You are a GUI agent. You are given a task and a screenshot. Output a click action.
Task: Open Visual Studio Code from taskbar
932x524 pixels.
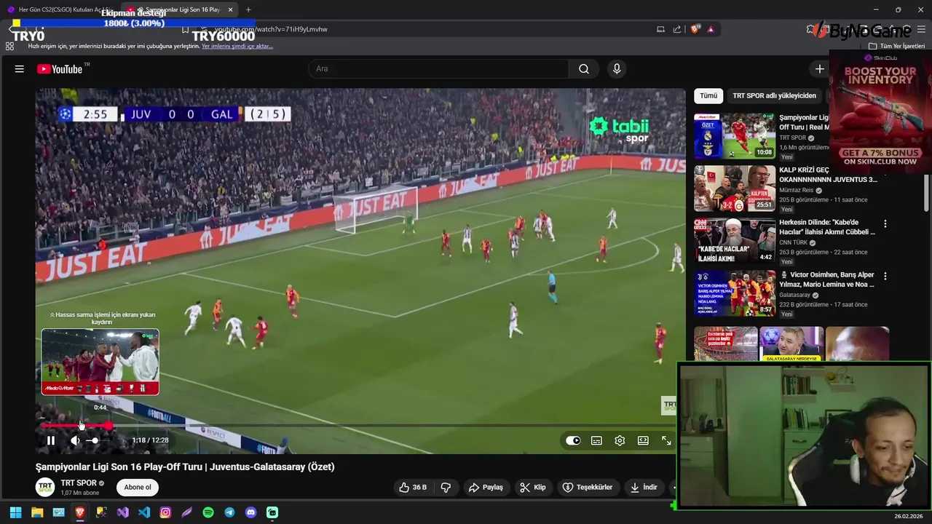coord(144,512)
